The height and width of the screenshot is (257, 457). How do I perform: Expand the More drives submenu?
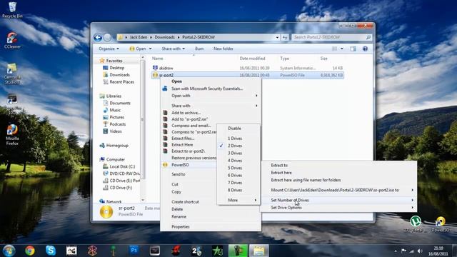pos(238,200)
